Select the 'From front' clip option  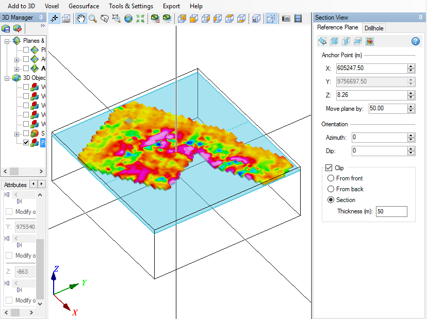(331, 178)
